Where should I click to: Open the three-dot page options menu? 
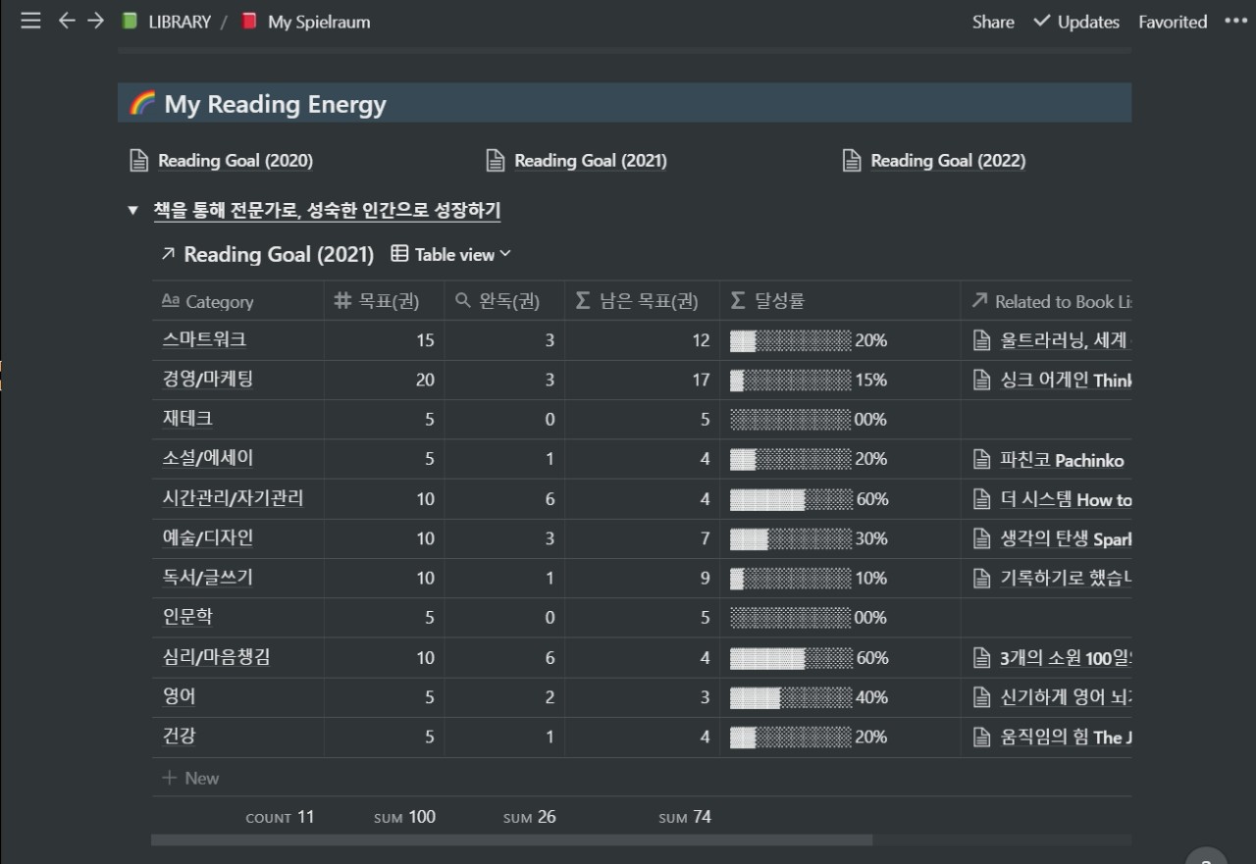pyautogui.click(x=1234, y=21)
